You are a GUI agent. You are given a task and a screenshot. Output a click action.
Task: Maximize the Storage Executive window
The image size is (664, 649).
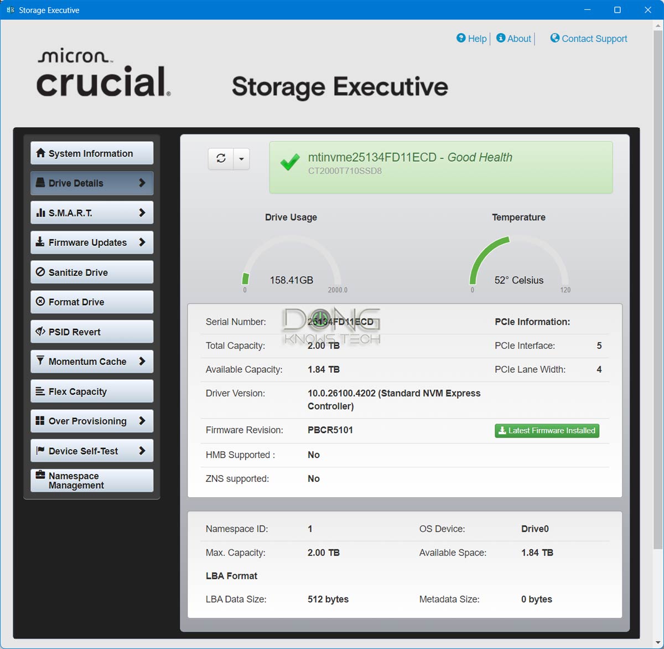[618, 10]
